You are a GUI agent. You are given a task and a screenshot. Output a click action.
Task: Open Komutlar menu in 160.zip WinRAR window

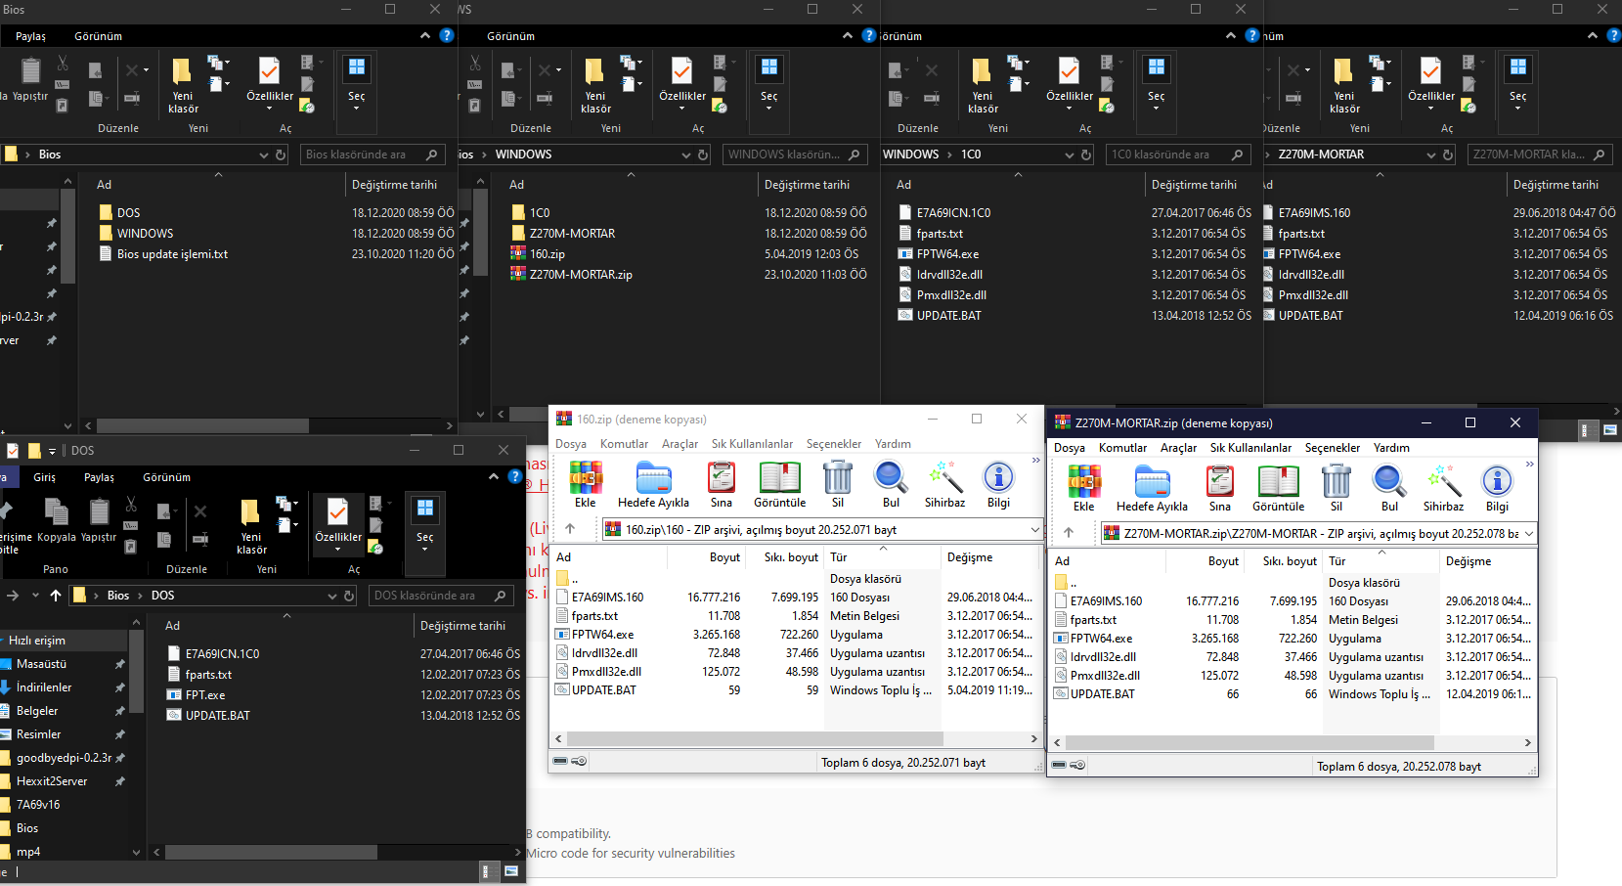point(624,444)
